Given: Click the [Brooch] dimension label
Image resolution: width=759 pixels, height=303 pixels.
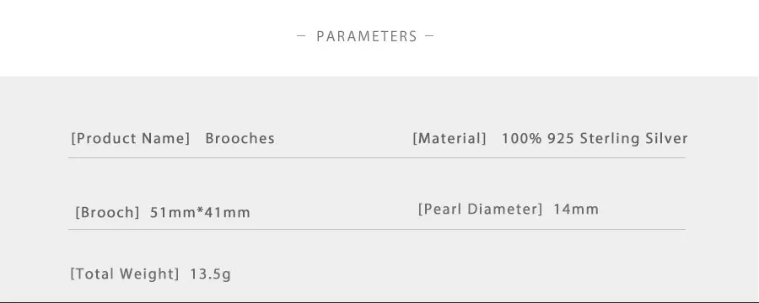Looking at the screenshot, I should click(107, 213).
